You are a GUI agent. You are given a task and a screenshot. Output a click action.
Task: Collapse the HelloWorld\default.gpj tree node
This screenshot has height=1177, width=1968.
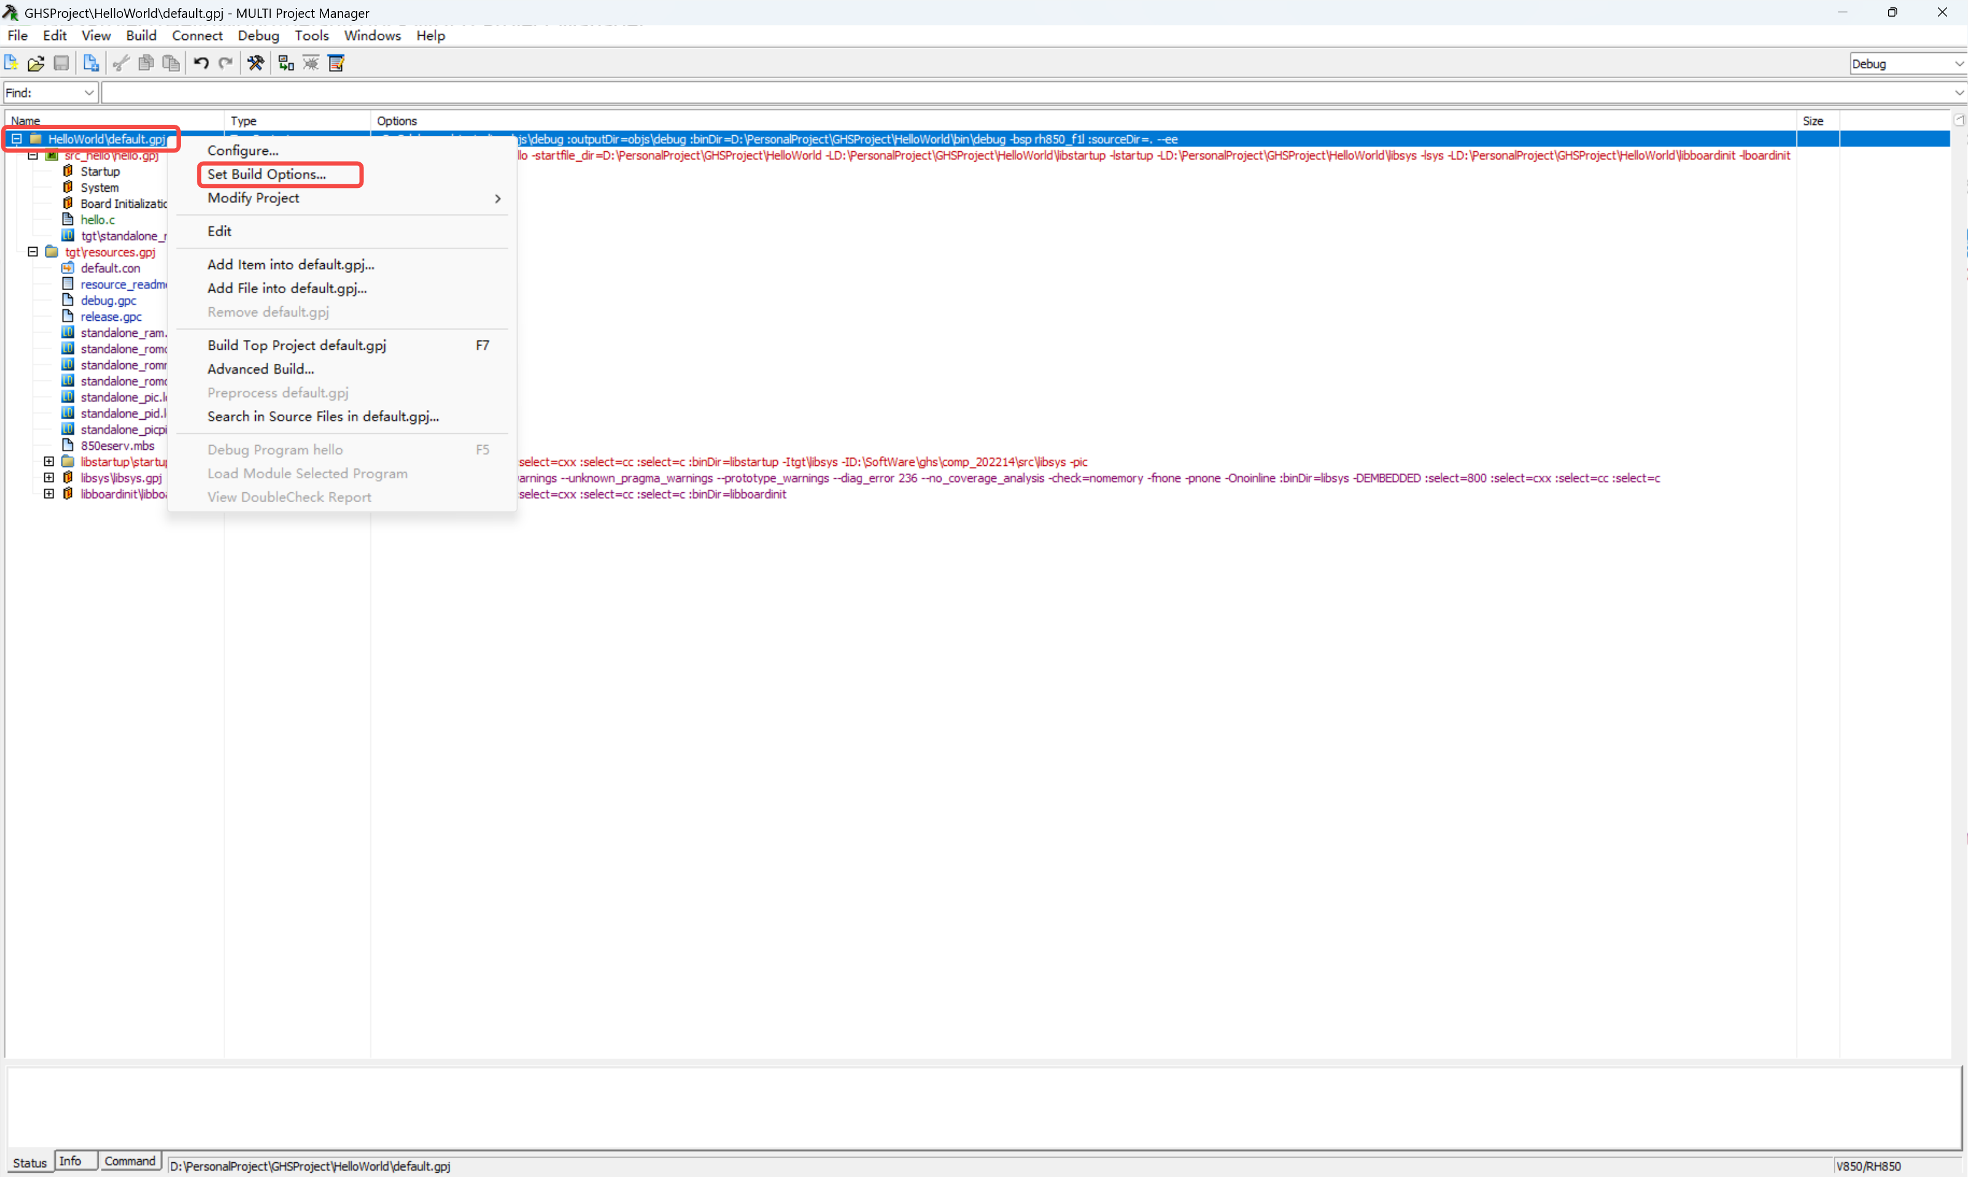[x=16, y=139]
